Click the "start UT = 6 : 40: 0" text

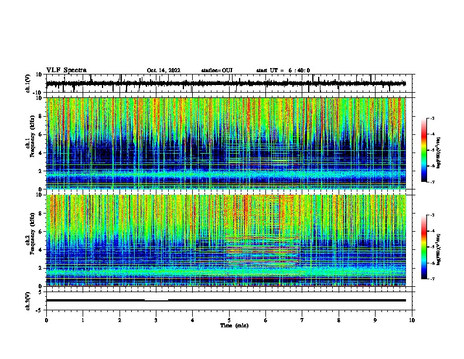283,70
